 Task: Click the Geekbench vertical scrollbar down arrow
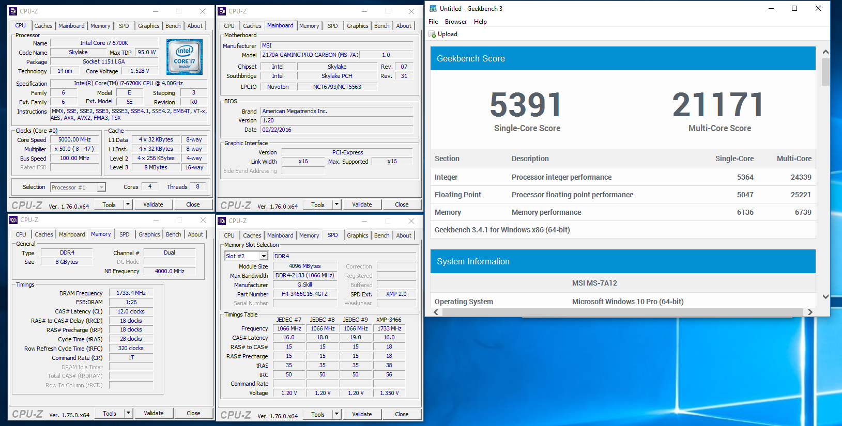825,296
